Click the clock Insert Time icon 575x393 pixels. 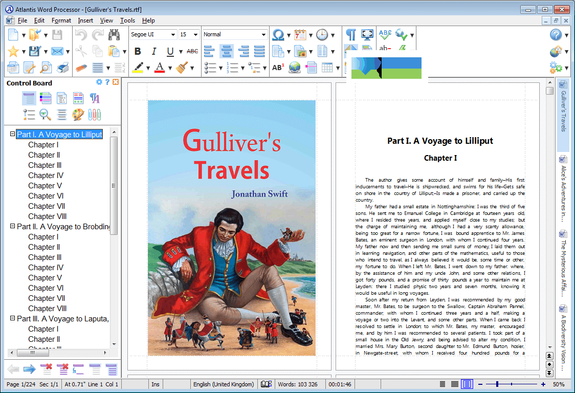322,35
